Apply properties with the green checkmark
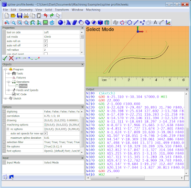 [x=5, y=58]
